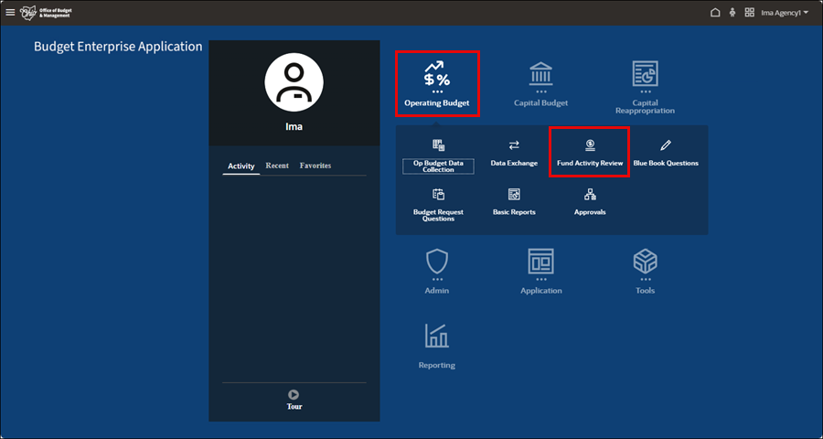Open the Approvals card

point(590,202)
